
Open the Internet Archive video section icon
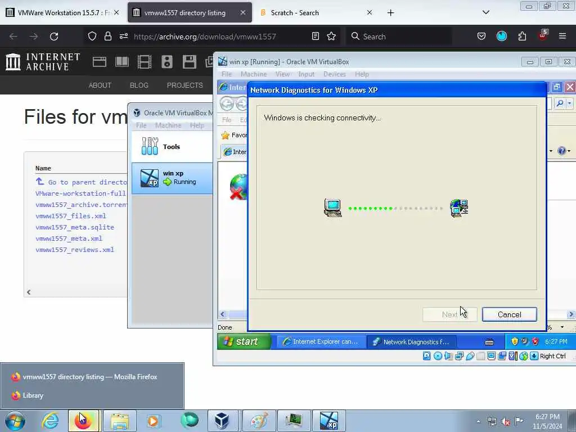coord(145,62)
